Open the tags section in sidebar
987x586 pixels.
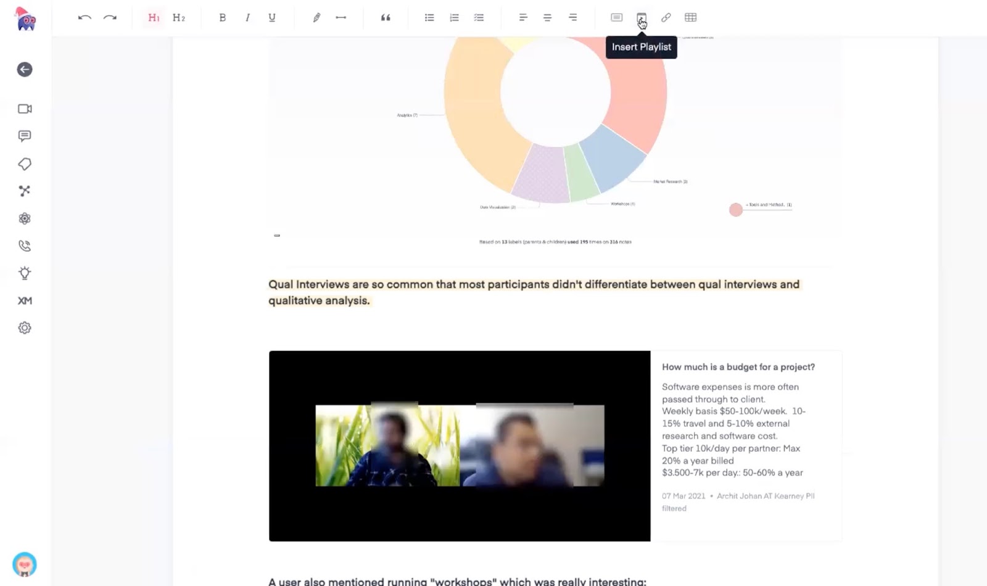point(25,164)
